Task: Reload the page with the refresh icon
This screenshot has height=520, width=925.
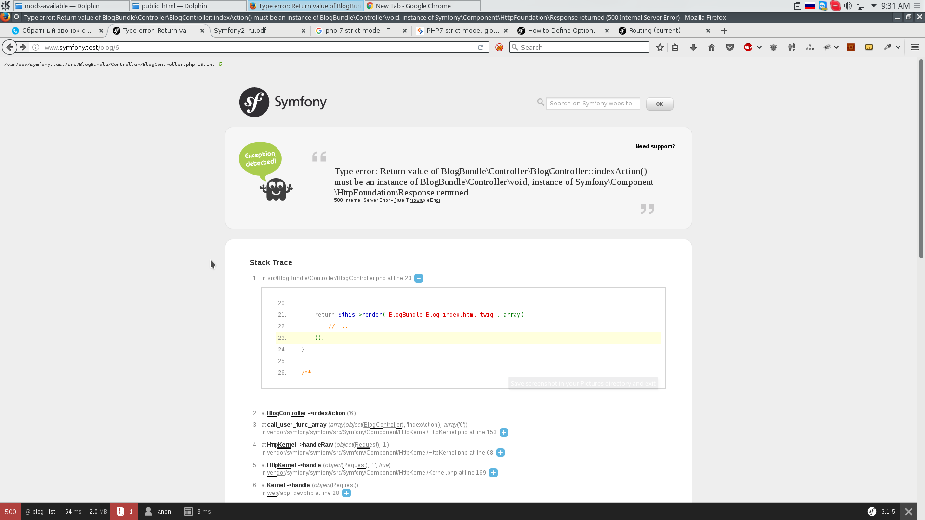Action: (480, 47)
